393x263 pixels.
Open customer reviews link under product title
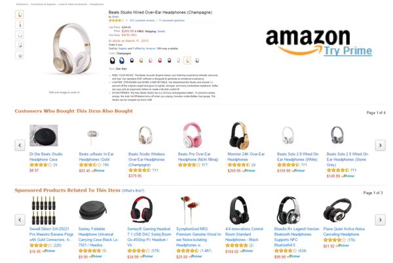(x=142, y=20)
